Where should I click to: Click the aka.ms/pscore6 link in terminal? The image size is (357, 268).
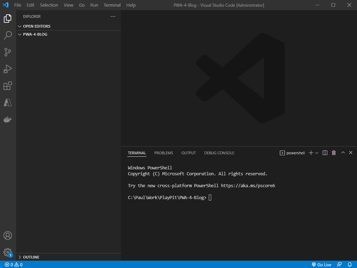pos(248,185)
